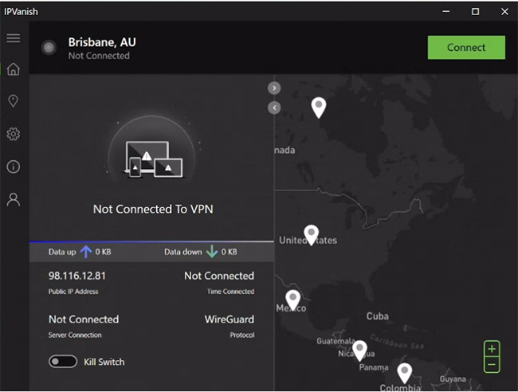The width and height of the screenshot is (518, 392).
Task: Open the Information circle icon
Action: pos(14,167)
